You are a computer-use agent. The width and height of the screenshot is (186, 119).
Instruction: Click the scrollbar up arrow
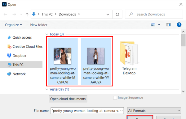pos(184,32)
